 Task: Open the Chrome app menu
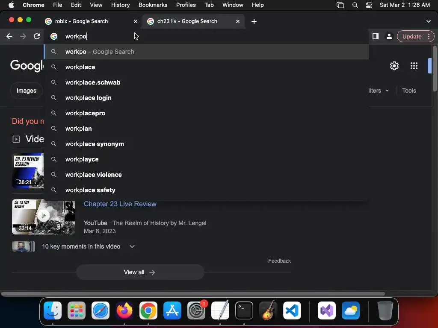33,5
